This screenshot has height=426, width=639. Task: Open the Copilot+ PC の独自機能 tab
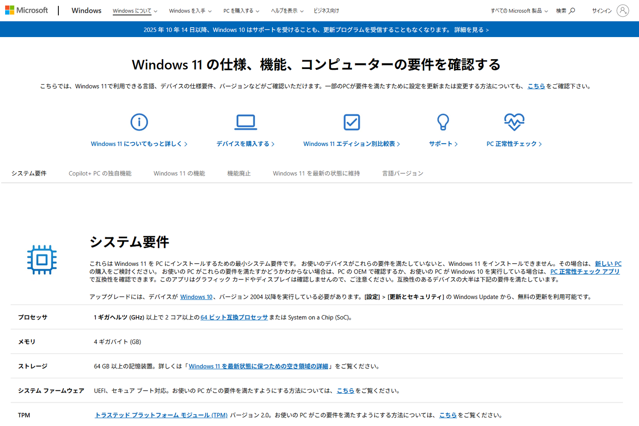[100, 173]
